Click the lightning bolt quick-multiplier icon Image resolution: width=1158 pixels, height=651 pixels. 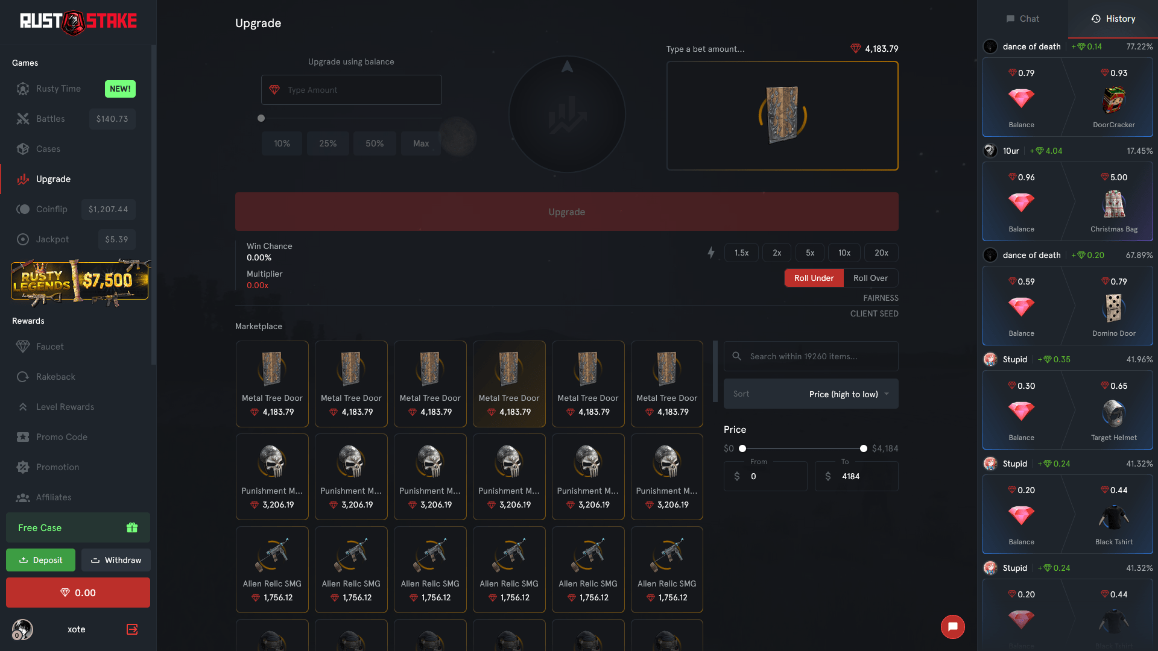711,253
